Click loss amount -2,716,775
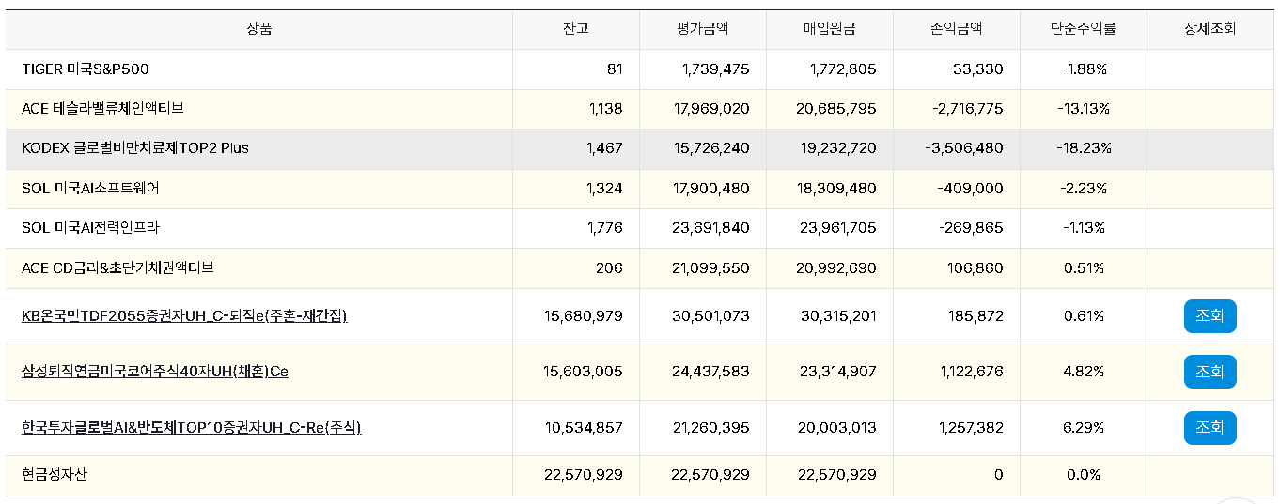This screenshot has width=1280, height=504. [x=968, y=109]
